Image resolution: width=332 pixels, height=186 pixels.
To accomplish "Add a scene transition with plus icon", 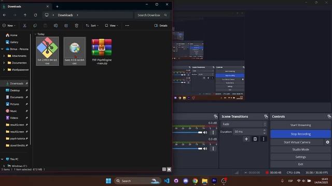I will 246,139.
